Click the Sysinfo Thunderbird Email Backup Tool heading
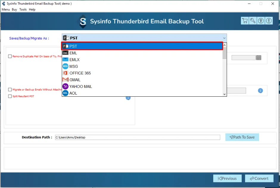Viewport: 280px width, 188px height. coord(147,21)
